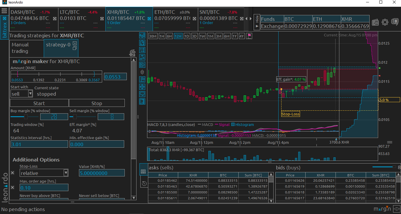Open settings gear icon
This screenshot has width=401, height=214.
pyautogui.click(x=385, y=22)
